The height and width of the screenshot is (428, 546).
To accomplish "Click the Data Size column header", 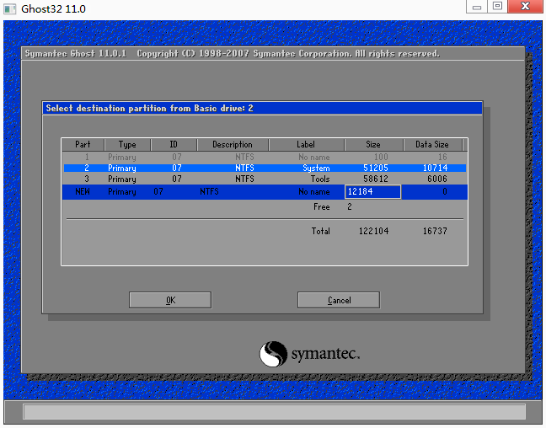I will pyautogui.click(x=432, y=145).
